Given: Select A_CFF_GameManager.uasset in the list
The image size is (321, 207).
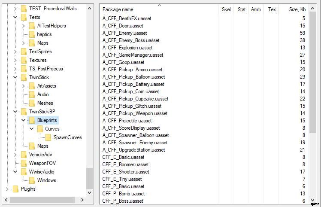Looking at the screenshot, I should point(133,55).
